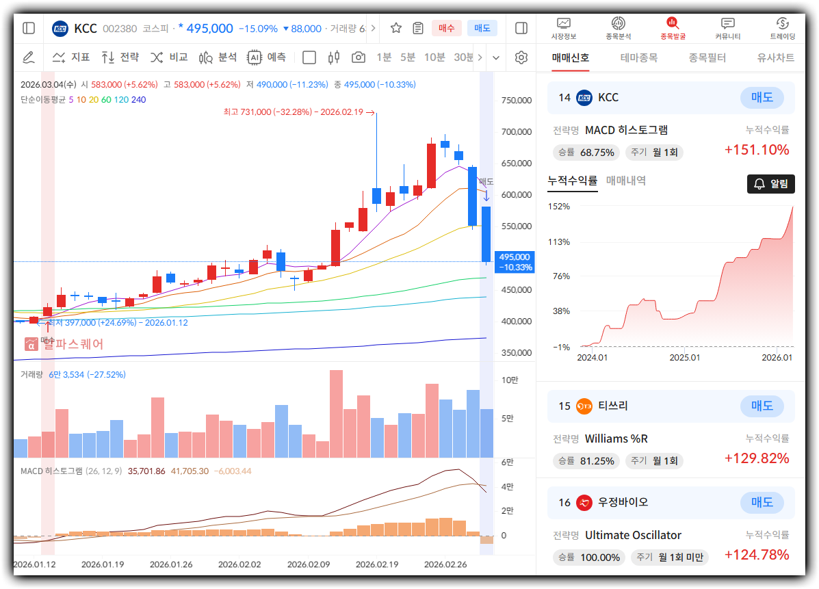
Task: Open the 커뮤니티 community panel
Action: pos(727,29)
